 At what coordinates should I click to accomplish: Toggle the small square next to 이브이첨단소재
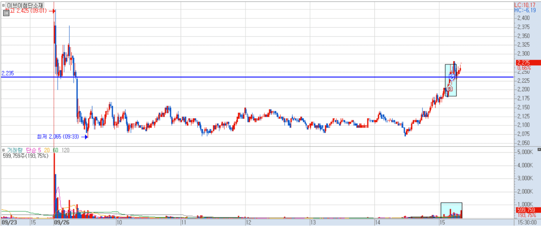[3, 5]
